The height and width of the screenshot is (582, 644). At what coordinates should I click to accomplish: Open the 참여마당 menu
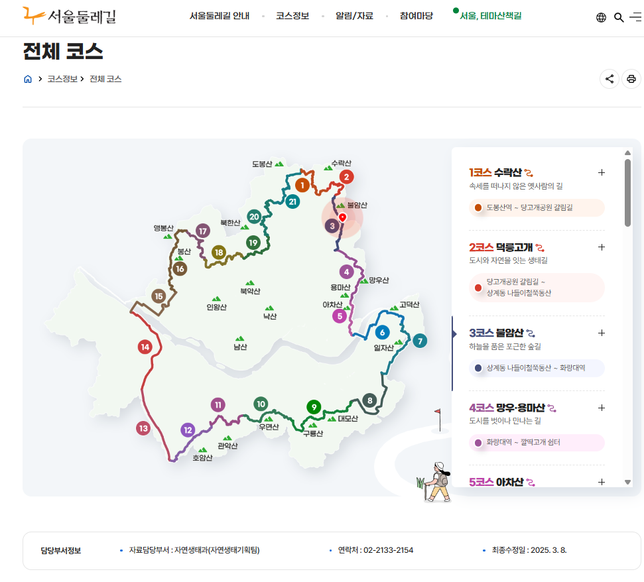point(417,16)
